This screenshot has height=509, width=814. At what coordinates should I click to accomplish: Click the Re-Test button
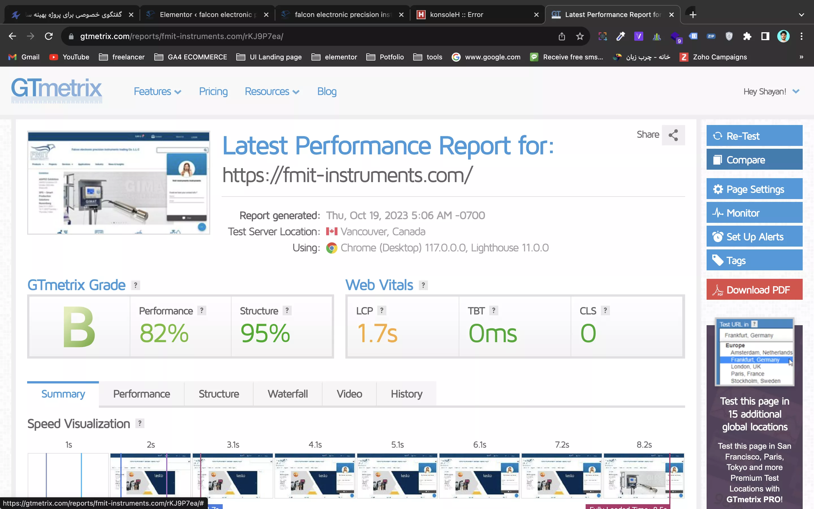754,136
